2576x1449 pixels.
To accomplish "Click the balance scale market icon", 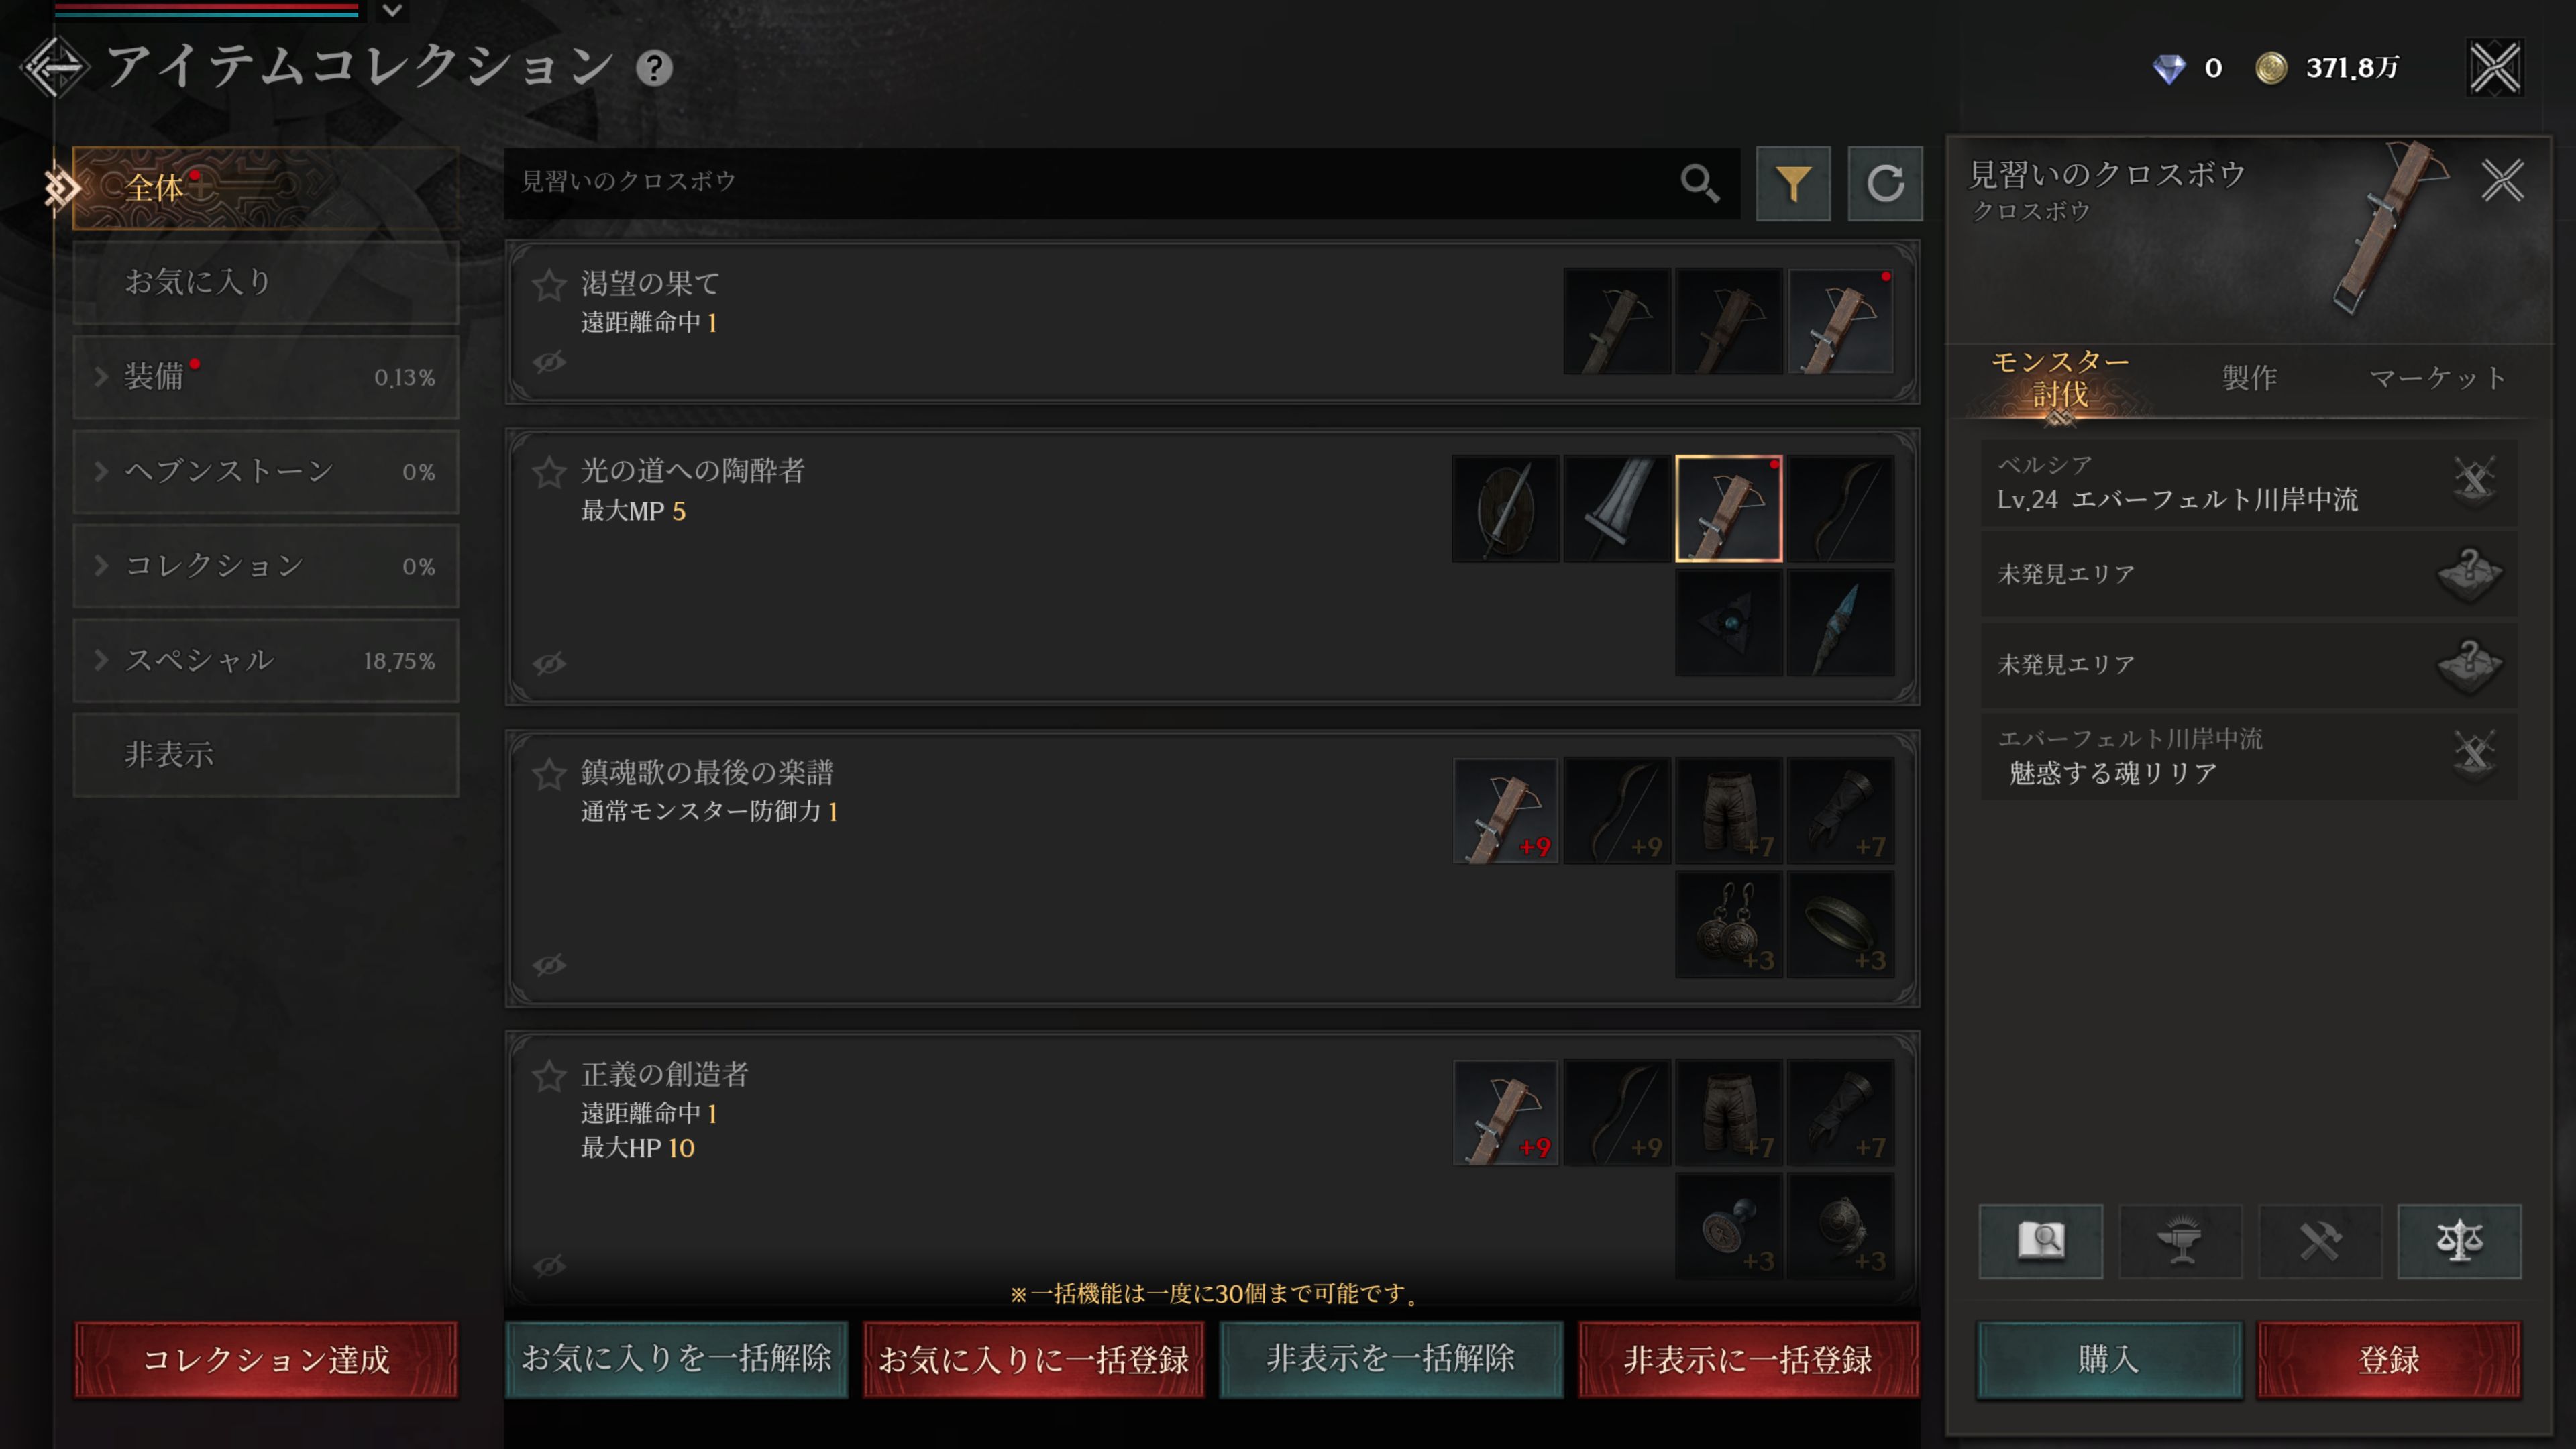I will (2459, 1241).
